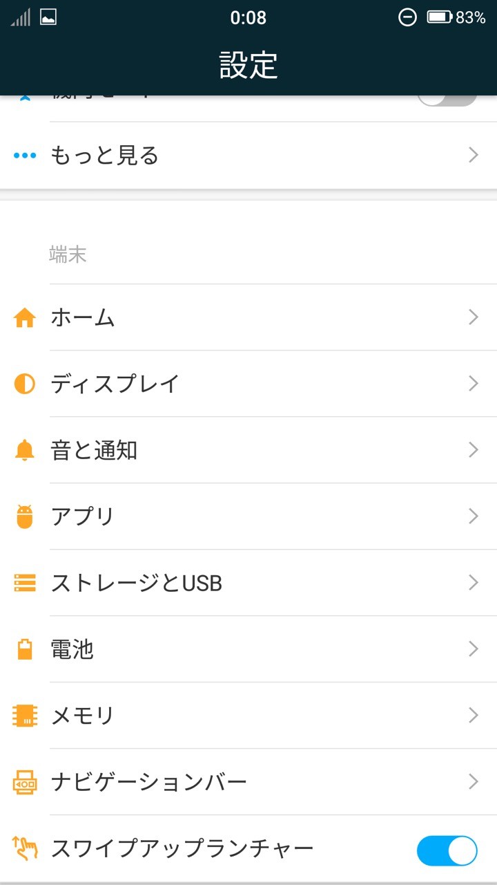Screen dimensions: 497x885
Task: Toggle the partially hidden switch at top
Action: pos(447,98)
